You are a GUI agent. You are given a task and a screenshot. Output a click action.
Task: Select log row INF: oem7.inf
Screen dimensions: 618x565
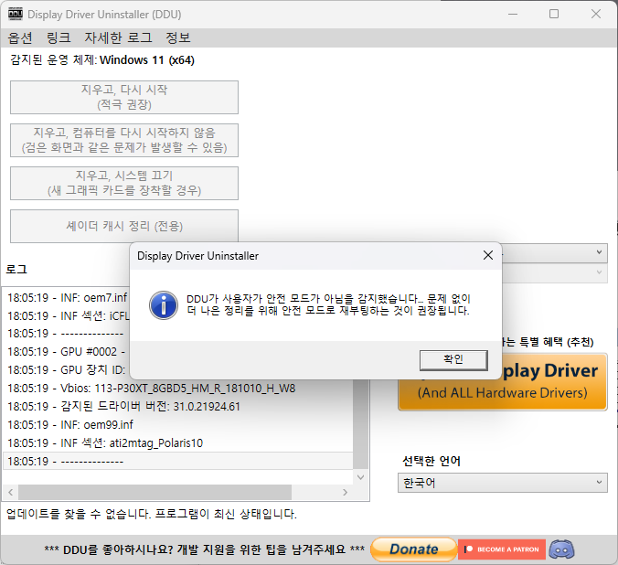pyautogui.click(x=67, y=298)
